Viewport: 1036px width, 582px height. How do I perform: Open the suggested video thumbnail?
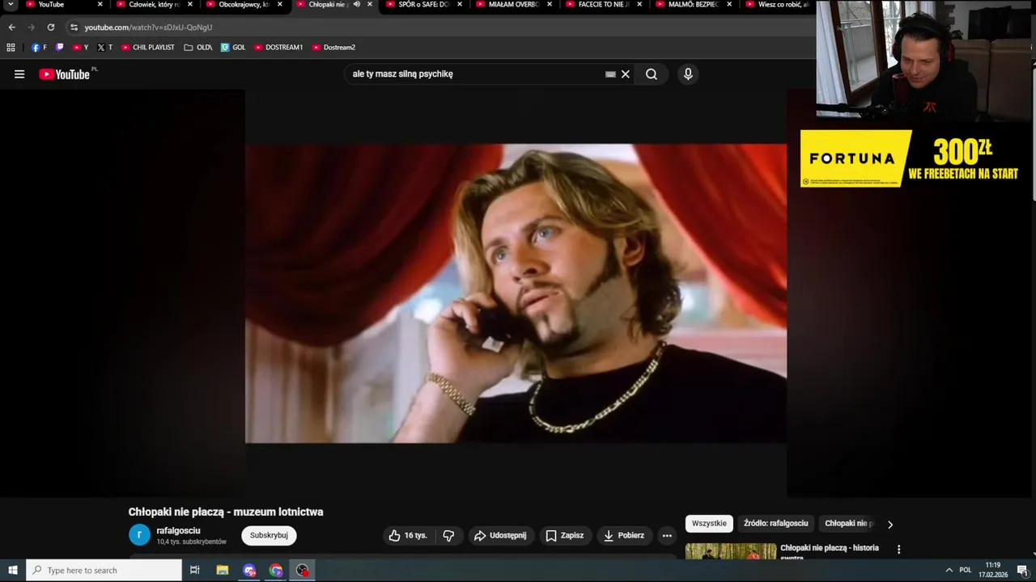click(x=731, y=552)
